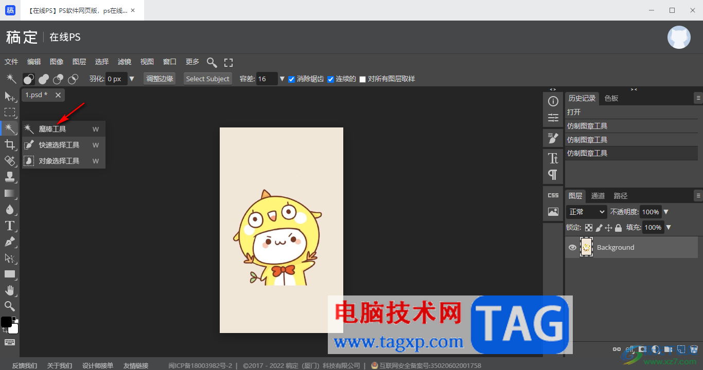
Task: Open the 文件 menu
Action: pyautogui.click(x=11, y=62)
